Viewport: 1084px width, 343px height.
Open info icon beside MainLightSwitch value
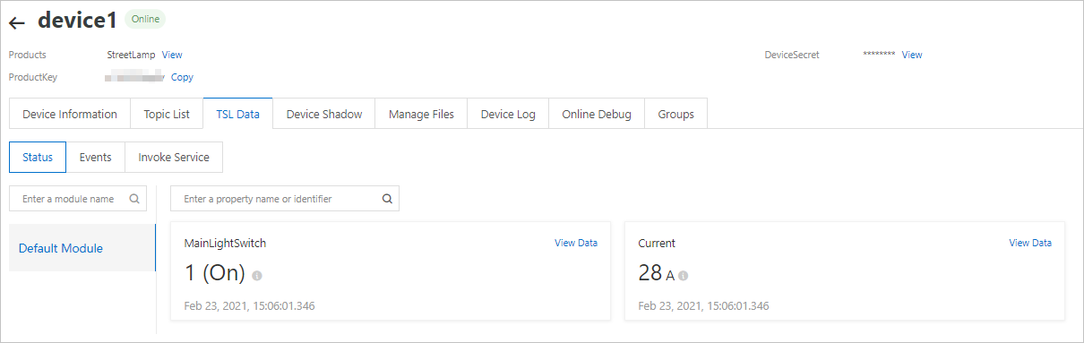coord(257,276)
